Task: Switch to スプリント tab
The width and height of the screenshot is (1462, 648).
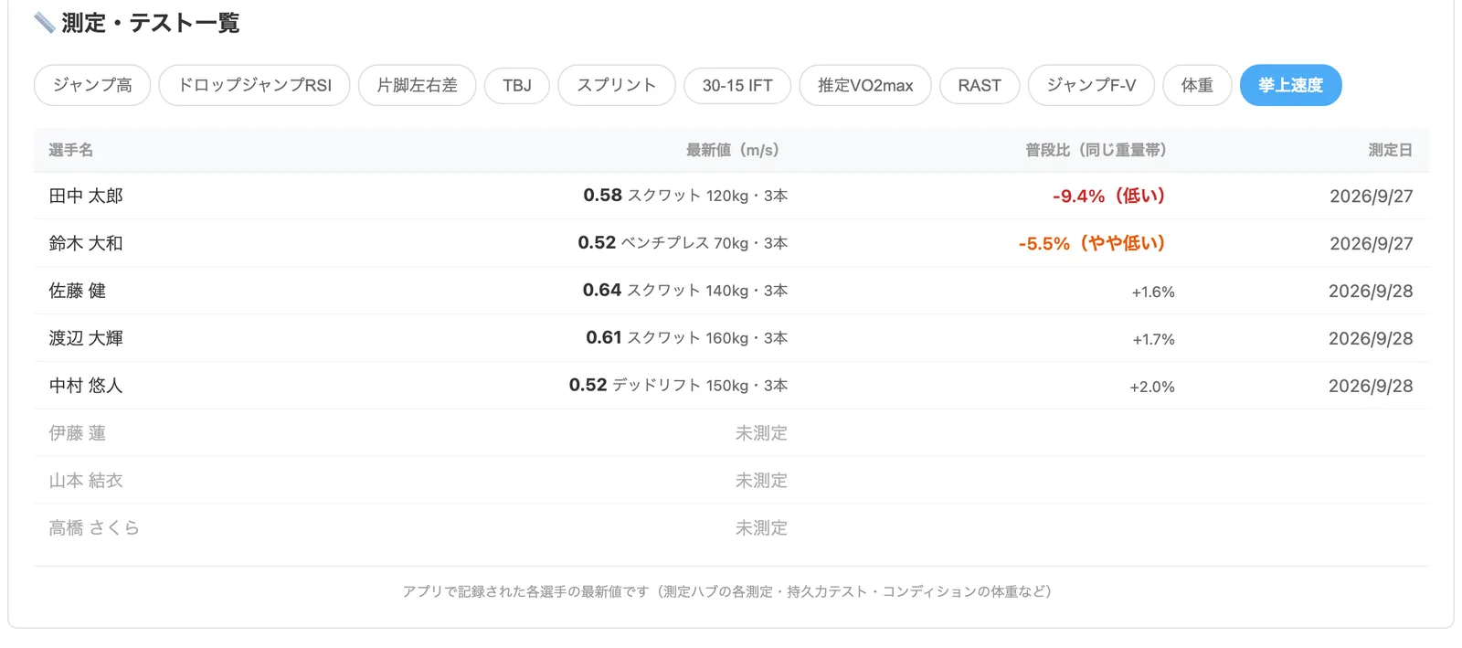Action: (617, 85)
